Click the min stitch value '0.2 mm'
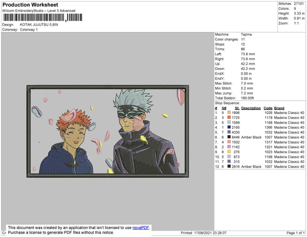The image size is (307, 237). tap(247, 88)
